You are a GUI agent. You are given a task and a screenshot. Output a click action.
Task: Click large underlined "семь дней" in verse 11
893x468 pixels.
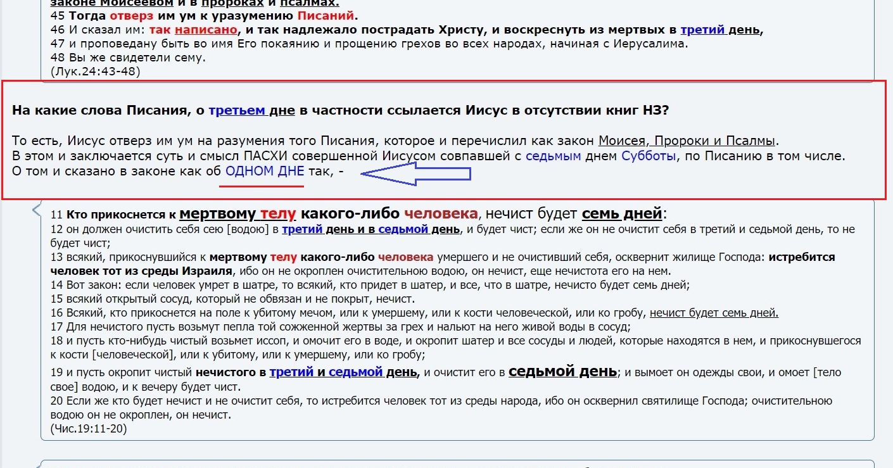point(622,213)
